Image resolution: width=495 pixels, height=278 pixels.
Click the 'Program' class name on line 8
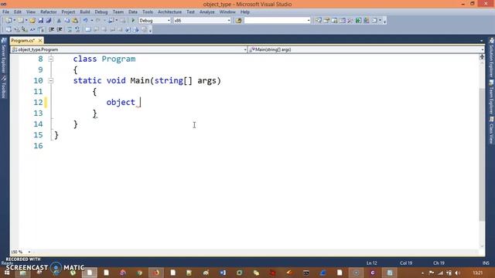(118, 59)
